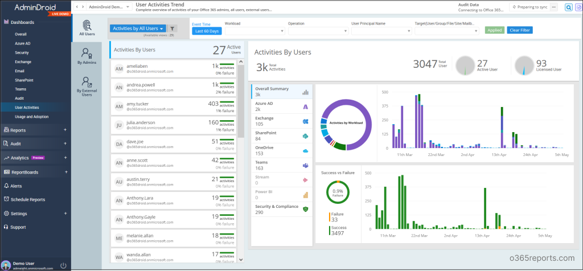Select the All Users fingerprint icon
Image resolution: width=583 pixels, height=271 pixels.
click(87, 25)
